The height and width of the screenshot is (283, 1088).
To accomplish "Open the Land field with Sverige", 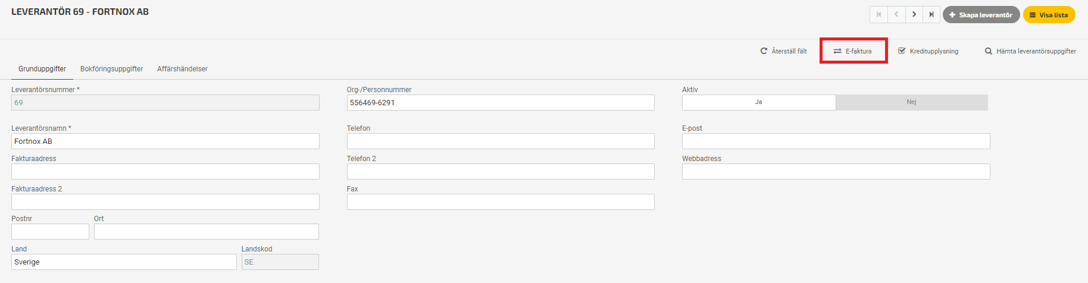I will [x=124, y=262].
